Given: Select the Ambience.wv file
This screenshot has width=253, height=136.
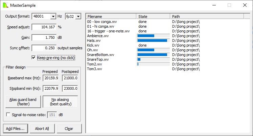Looking at the screenshot, I should coord(98,36).
